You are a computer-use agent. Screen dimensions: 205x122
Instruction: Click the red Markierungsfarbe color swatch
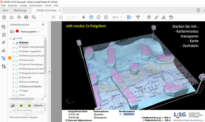[17, 31]
